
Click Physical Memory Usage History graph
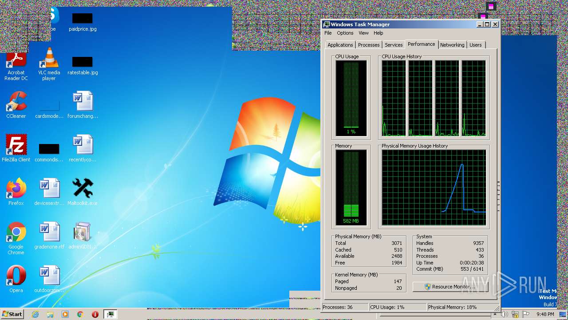click(x=434, y=188)
